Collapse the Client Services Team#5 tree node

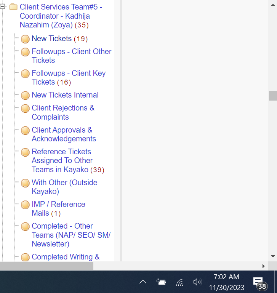coord(2,6)
